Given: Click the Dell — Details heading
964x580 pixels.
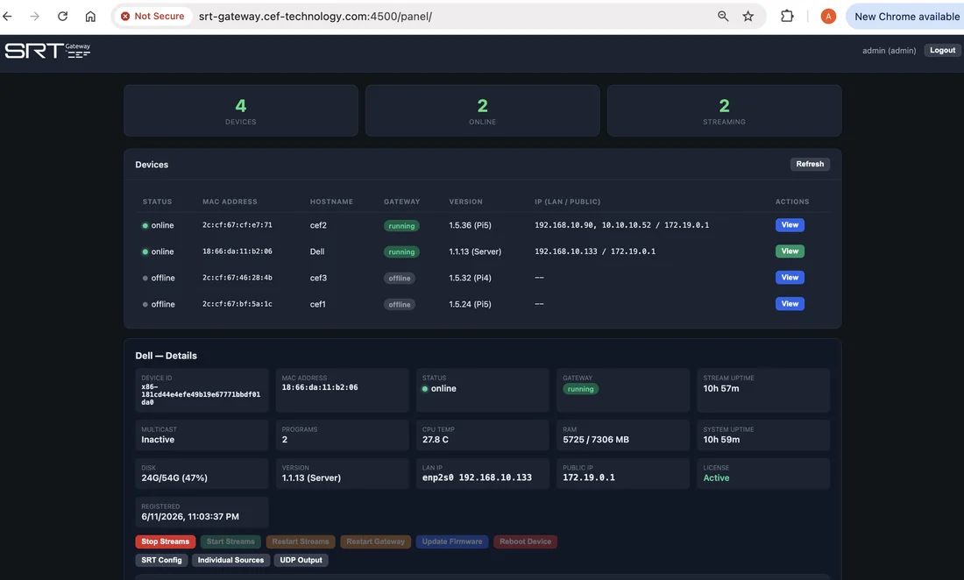Looking at the screenshot, I should point(166,356).
